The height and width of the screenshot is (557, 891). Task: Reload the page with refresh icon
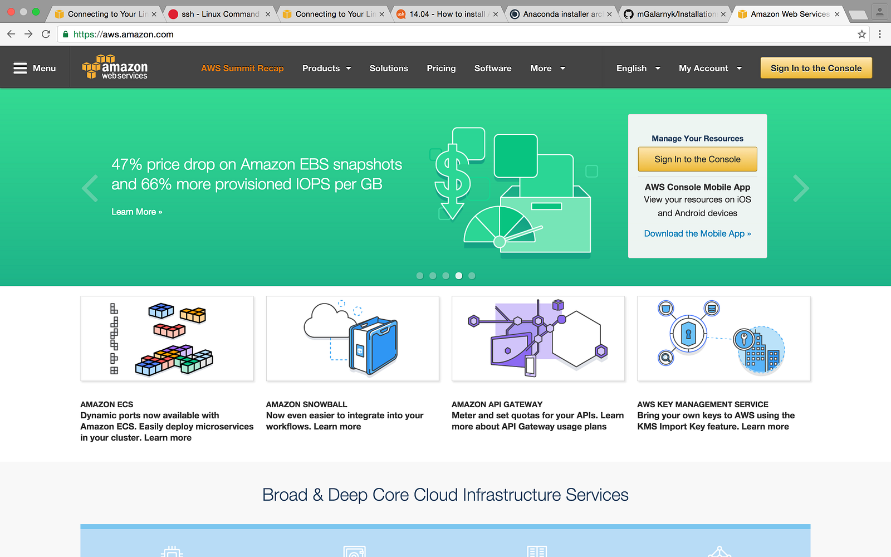(x=46, y=34)
